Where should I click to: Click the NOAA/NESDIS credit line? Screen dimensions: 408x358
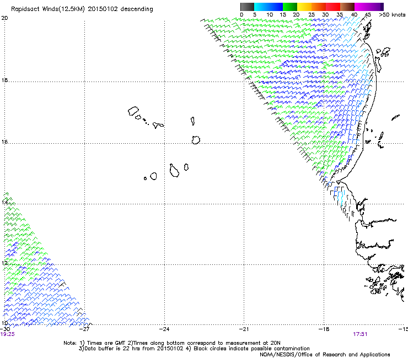point(325,355)
